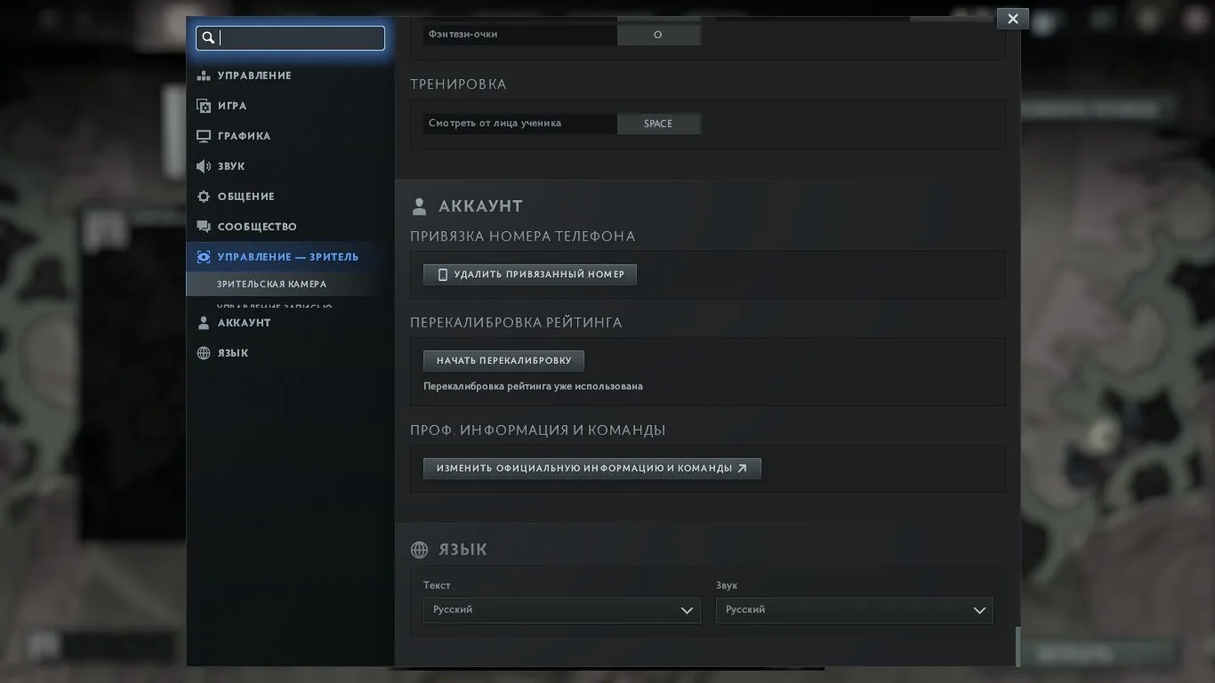The image size is (1215, 683).
Task: Select the Язык globe icon in sidebar
Action: pos(204,353)
